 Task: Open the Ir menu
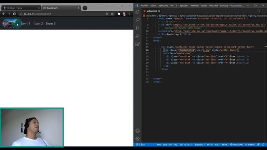(x=176, y=5)
